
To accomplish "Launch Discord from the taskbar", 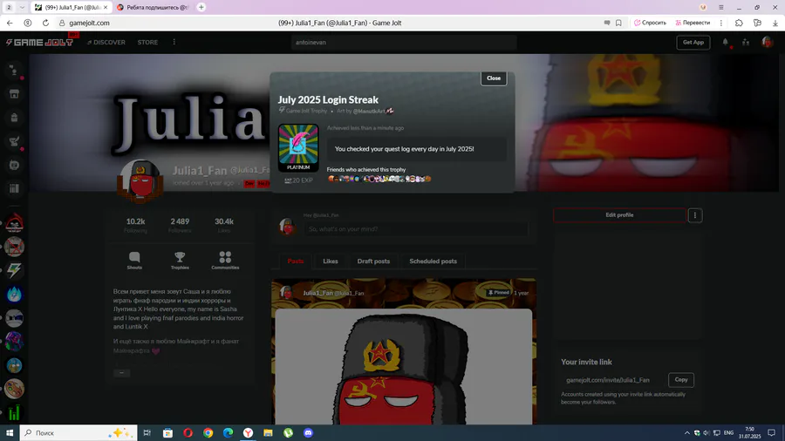I will point(309,433).
